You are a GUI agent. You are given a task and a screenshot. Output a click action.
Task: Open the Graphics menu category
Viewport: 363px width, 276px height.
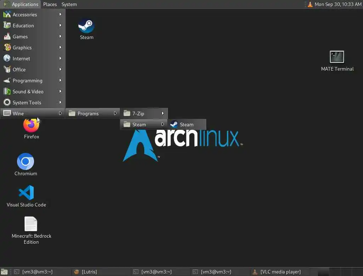33,48
